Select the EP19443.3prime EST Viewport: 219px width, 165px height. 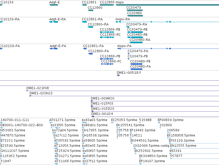point(131,133)
